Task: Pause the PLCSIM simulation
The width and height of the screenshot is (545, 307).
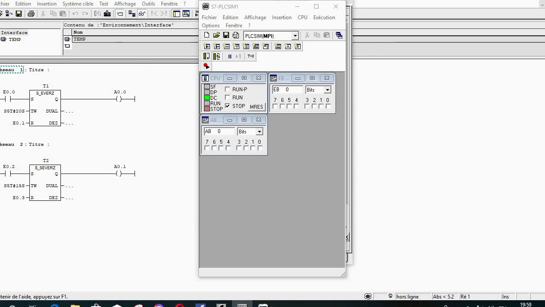Action: click(229, 56)
